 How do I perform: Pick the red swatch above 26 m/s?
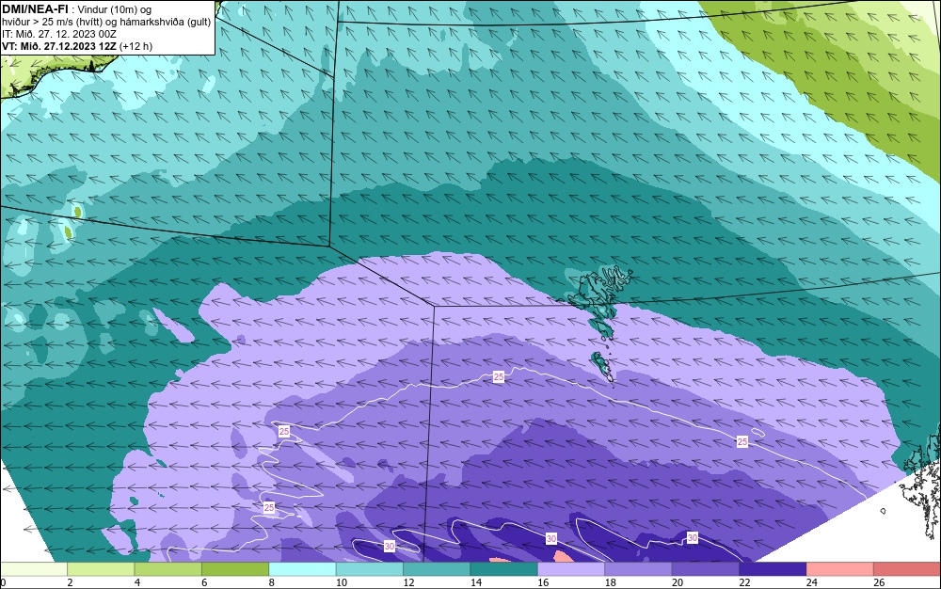(907, 569)
